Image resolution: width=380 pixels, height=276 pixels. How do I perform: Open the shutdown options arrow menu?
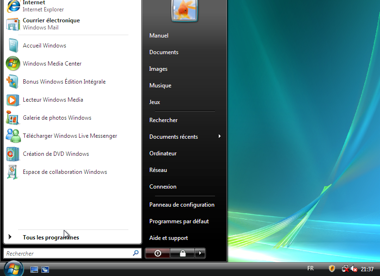[201, 253]
